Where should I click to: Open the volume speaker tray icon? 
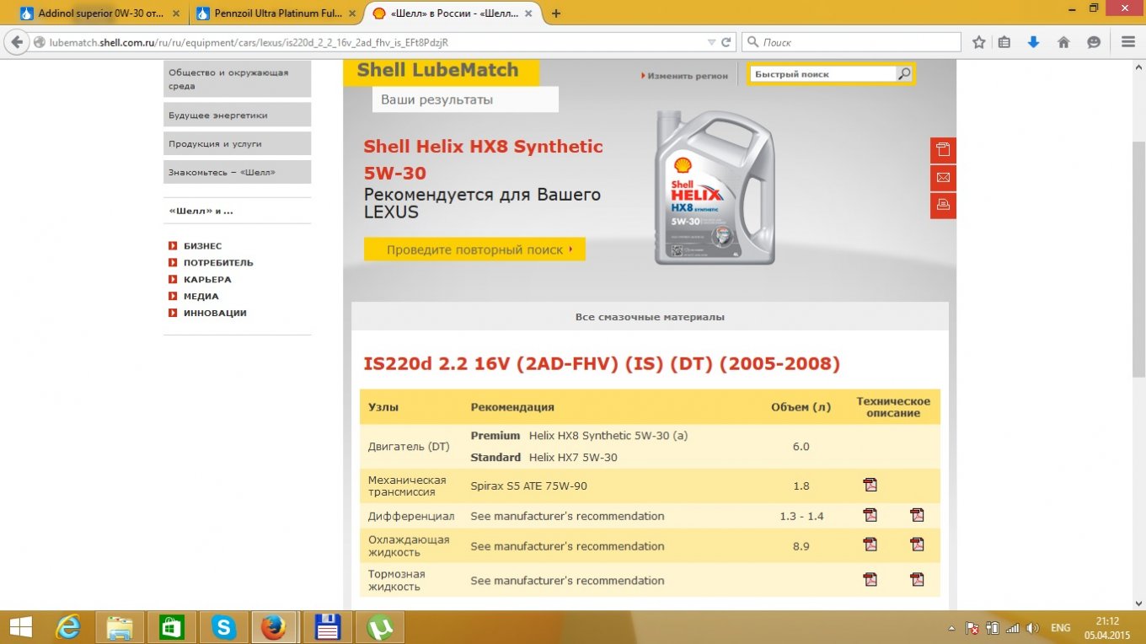[1033, 628]
